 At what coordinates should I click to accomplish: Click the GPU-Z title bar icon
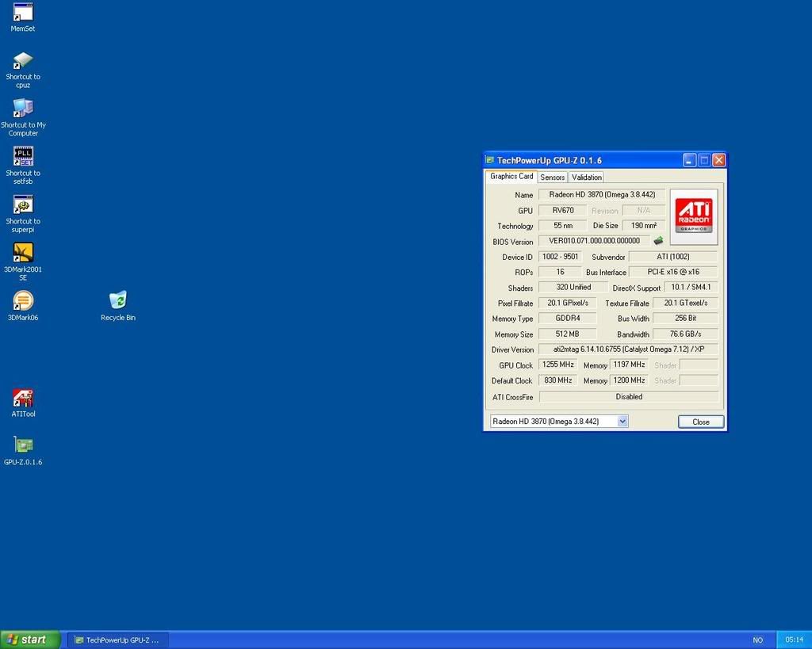point(490,160)
